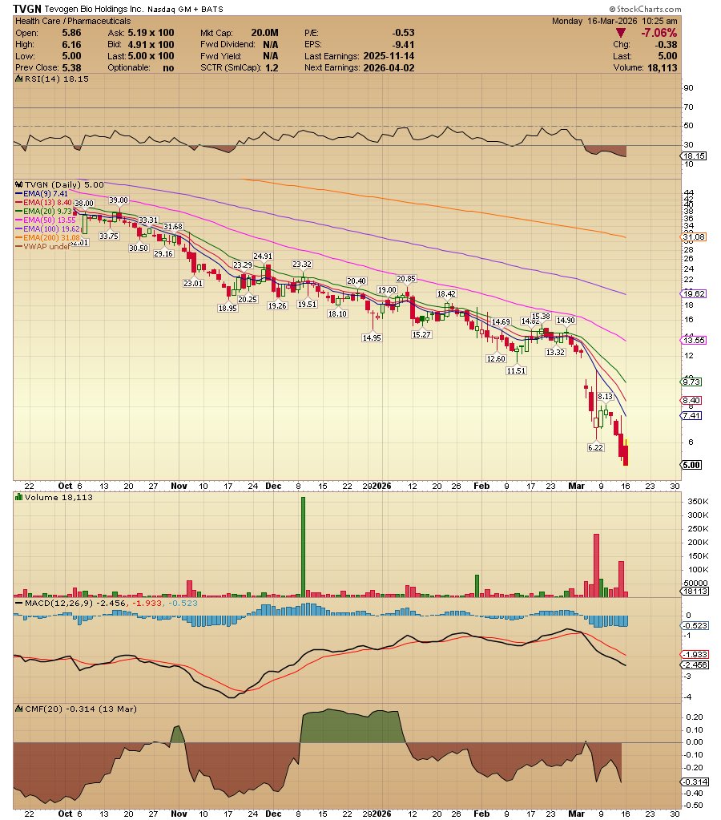This screenshot has height=820, width=721.
Task: Click the 18.42 price label
Action: (x=446, y=294)
